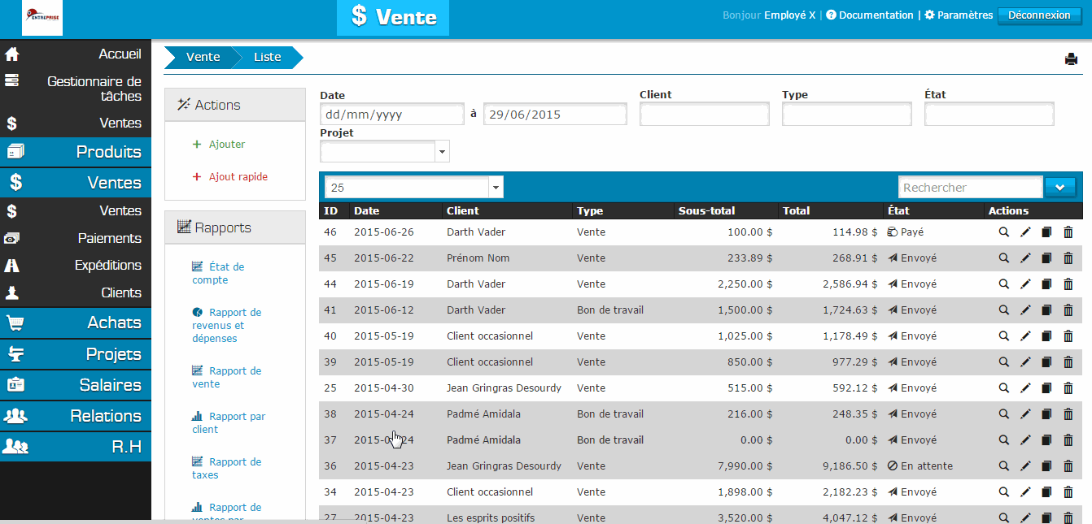
Task: Click the Client filter input field
Action: click(x=704, y=115)
